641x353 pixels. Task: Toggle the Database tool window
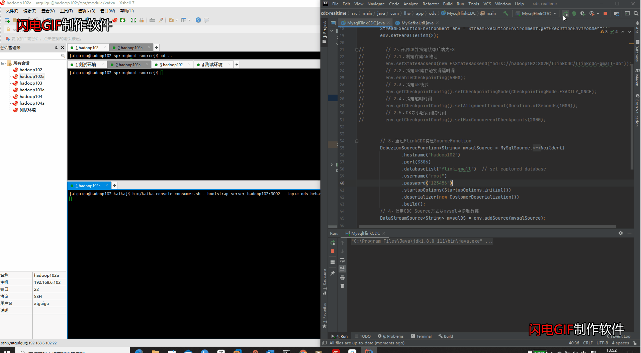pyautogui.click(x=637, y=51)
